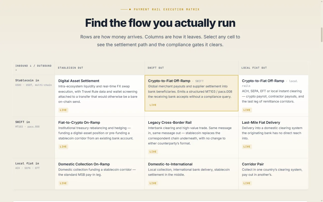Image resolution: width=323 pixels, height=202 pixels.
Task: Choose the Fiat-to-Crypto On-Ramp cell
Action: [100, 137]
